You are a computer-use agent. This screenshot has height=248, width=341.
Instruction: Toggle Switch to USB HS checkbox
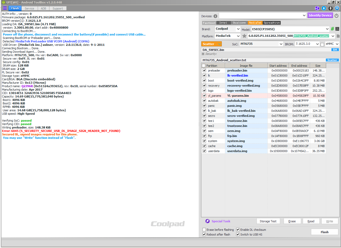point(238,234)
